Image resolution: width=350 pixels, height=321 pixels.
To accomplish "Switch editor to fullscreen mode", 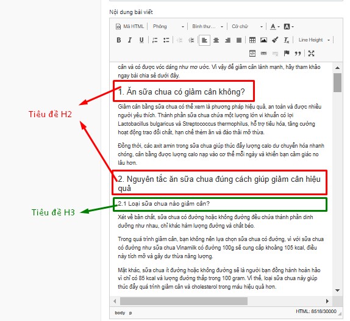I will pyautogui.click(x=311, y=53).
